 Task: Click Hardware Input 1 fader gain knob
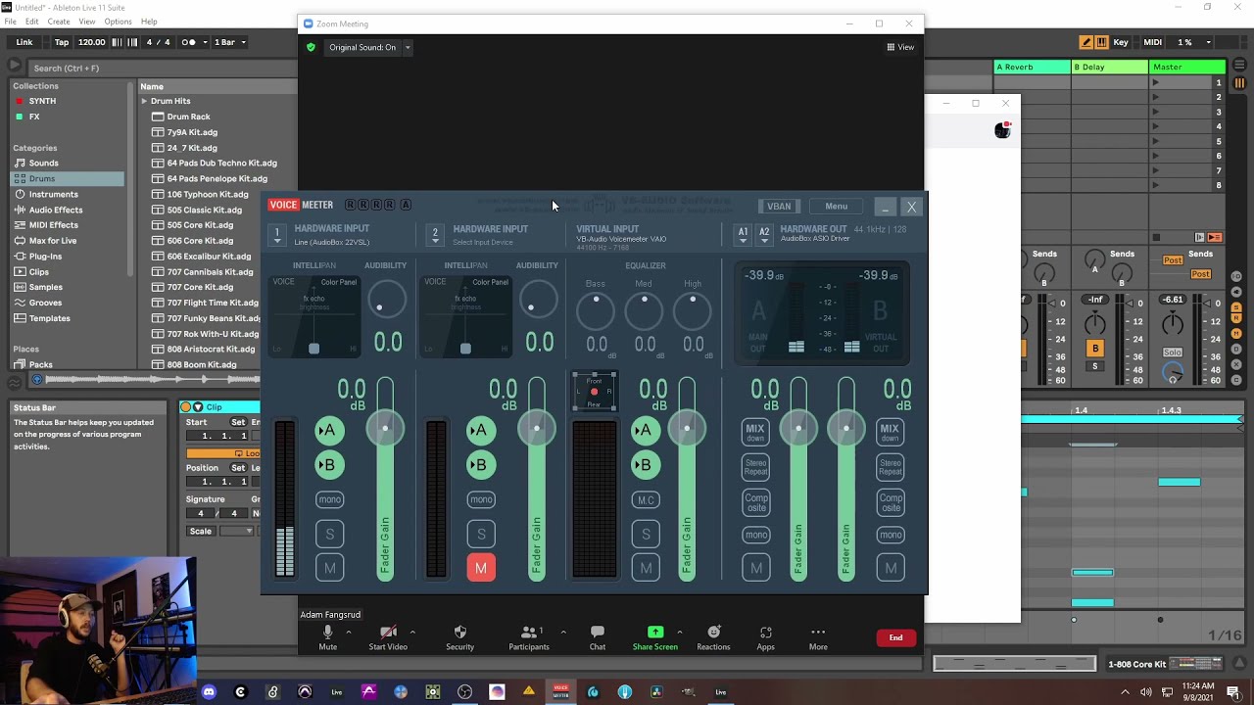pyautogui.click(x=385, y=428)
